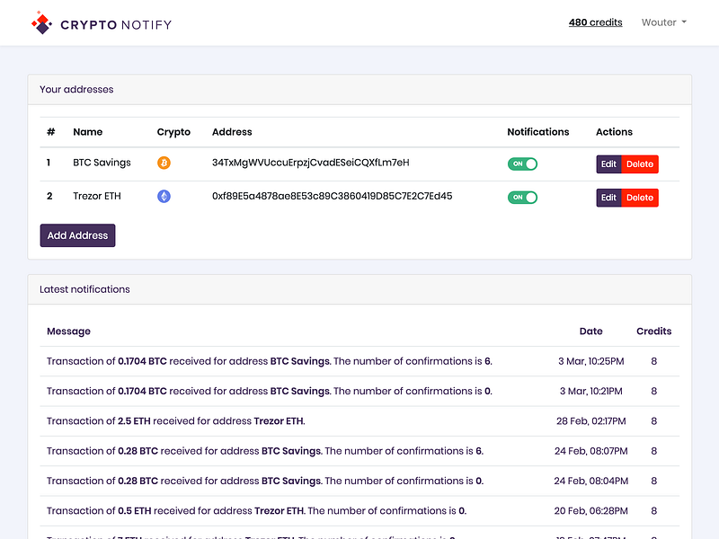Click the Notifications column header
The width and height of the screenshot is (719, 539).
[x=537, y=132]
